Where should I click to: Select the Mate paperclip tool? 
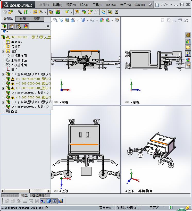pyautogui.click(x=20, y=12)
